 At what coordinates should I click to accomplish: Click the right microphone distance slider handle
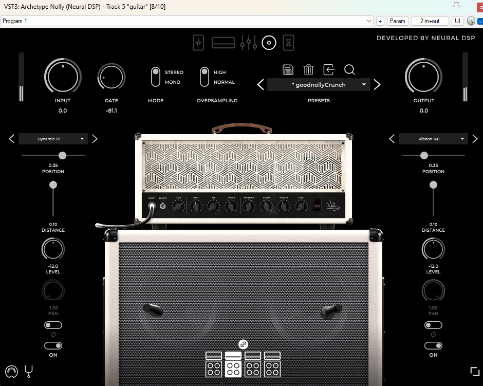click(433, 185)
